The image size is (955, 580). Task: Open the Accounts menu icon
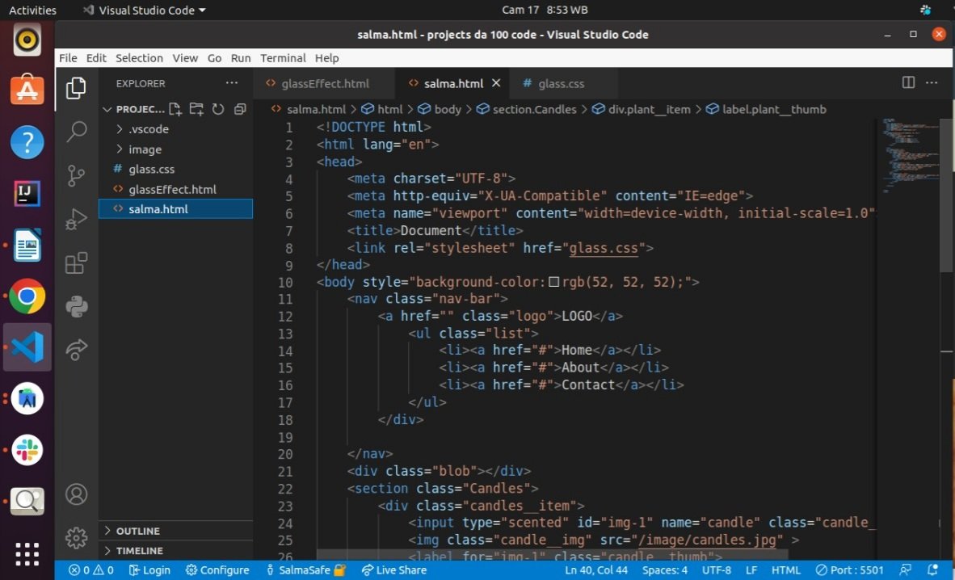pyautogui.click(x=76, y=494)
